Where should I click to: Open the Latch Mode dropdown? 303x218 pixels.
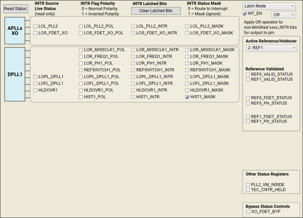[269, 6]
